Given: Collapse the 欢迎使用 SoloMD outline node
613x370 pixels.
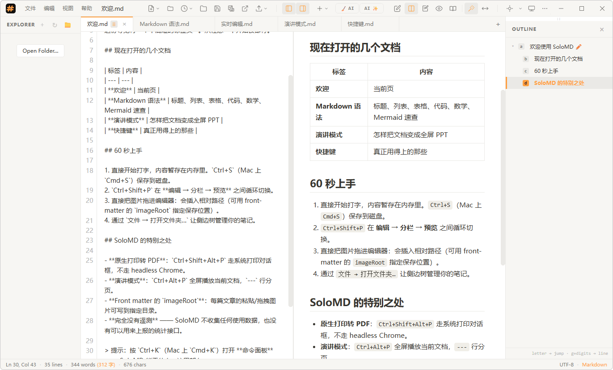Looking at the screenshot, I should tap(512, 46).
